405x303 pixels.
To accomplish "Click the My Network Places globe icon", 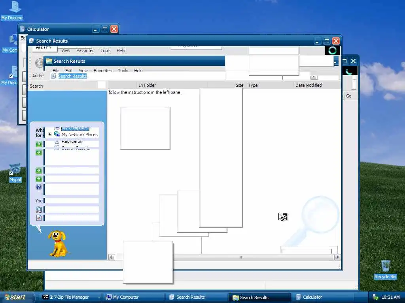I will [x=57, y=134].
